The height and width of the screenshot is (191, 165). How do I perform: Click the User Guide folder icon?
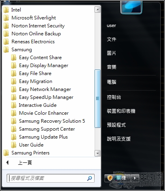click(13, 145)
